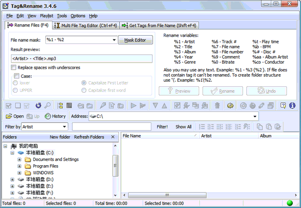This screenshot has height=208, width=301.
Task: Close the Folders panel with X
Action: (x=113, y=137)
